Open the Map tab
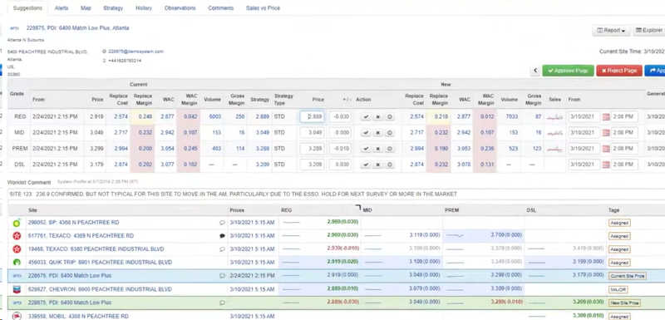The width and height of the screenshot is (665, 320). [86, 8]
